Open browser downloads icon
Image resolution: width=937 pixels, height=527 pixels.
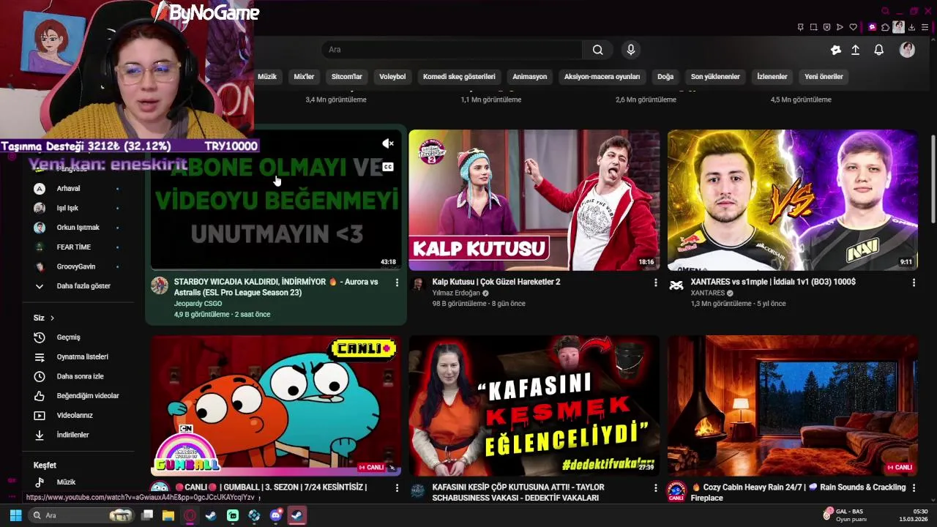[912, 27]
